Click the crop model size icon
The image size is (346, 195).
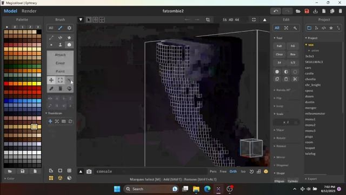click(x=208, y=19)
